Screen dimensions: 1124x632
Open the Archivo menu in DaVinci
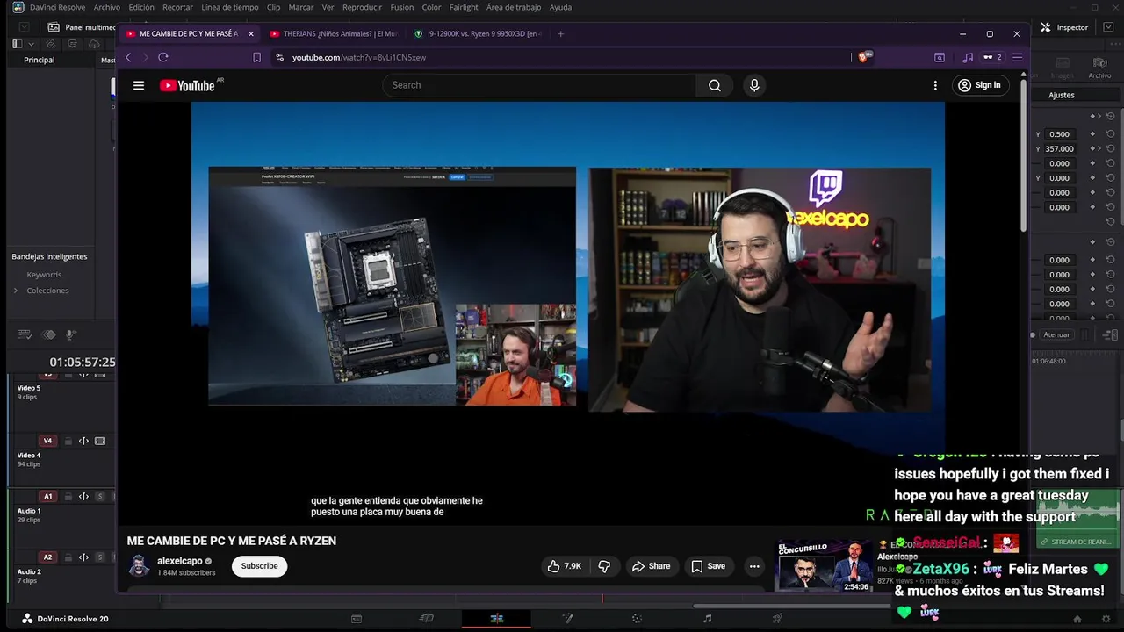pyautogui.click(x=106, y=7)
